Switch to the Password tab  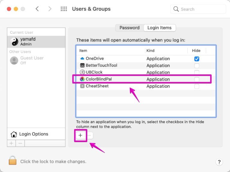[x=129, y=28]
